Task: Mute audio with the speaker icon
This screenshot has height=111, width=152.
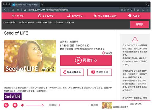Action: [x=23, y=105]
